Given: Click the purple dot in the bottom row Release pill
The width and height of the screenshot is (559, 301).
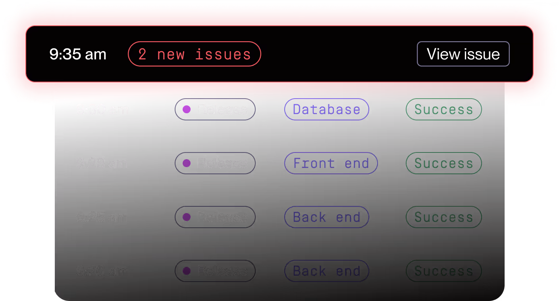Looking at the screenshot, I should pos(186,271).
